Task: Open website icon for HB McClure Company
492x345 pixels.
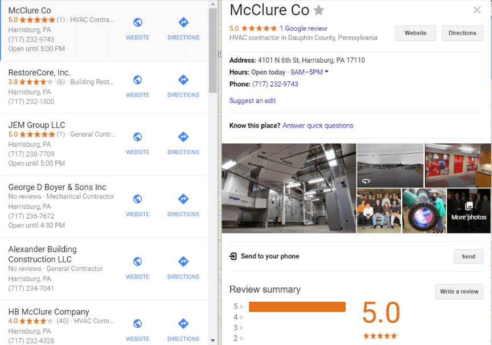Action: coord(138,324)
